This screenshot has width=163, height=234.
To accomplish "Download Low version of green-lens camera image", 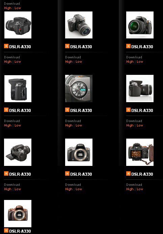I will 140,62.
